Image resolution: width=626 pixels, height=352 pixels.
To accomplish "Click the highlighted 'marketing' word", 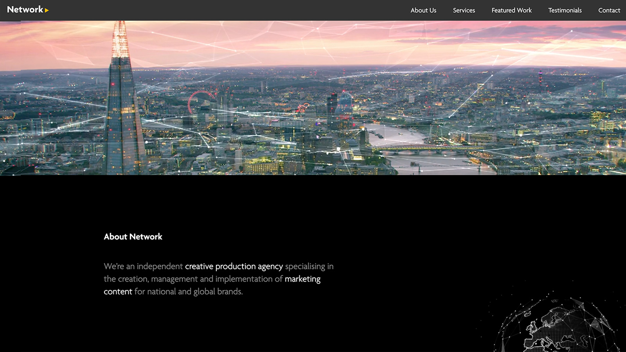I will tap(302, 279).
